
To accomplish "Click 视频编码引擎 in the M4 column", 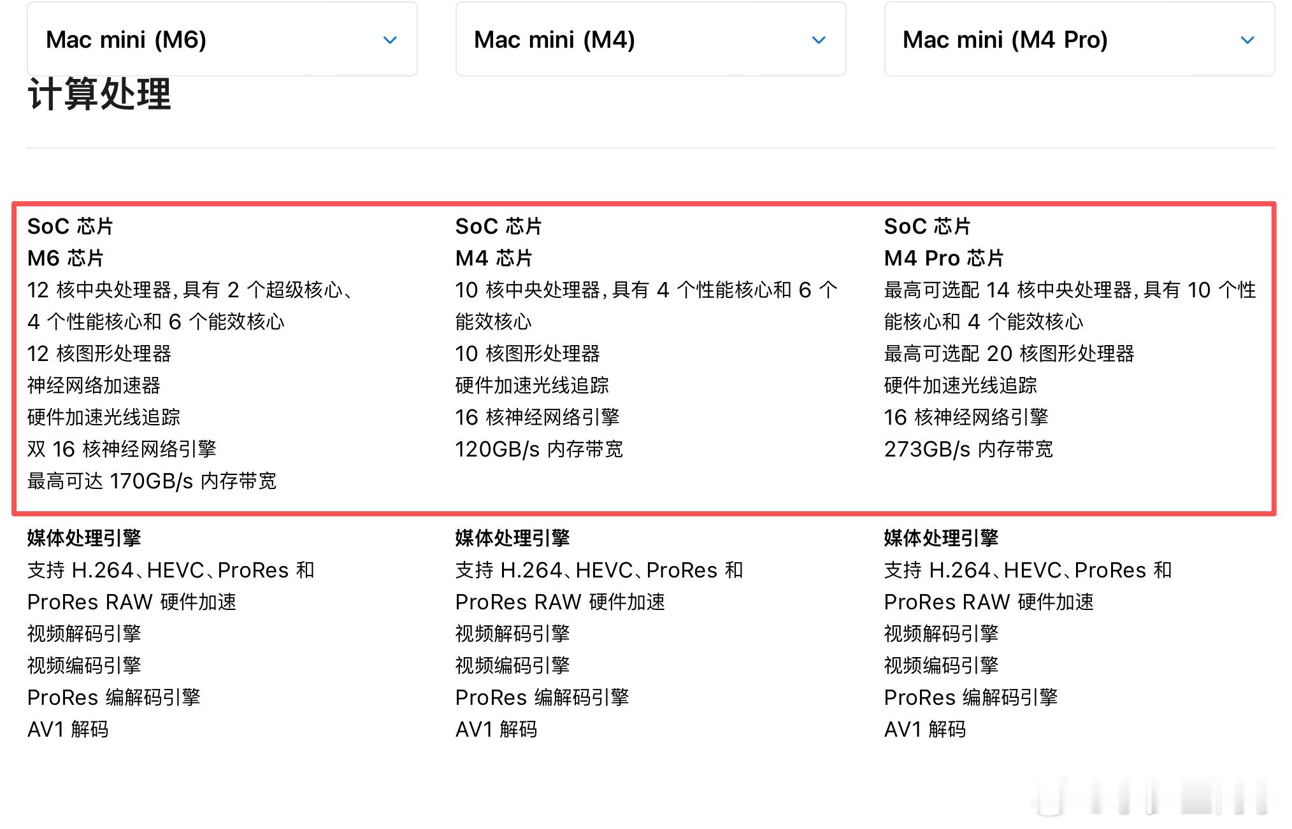I will (x=513, y=665).
